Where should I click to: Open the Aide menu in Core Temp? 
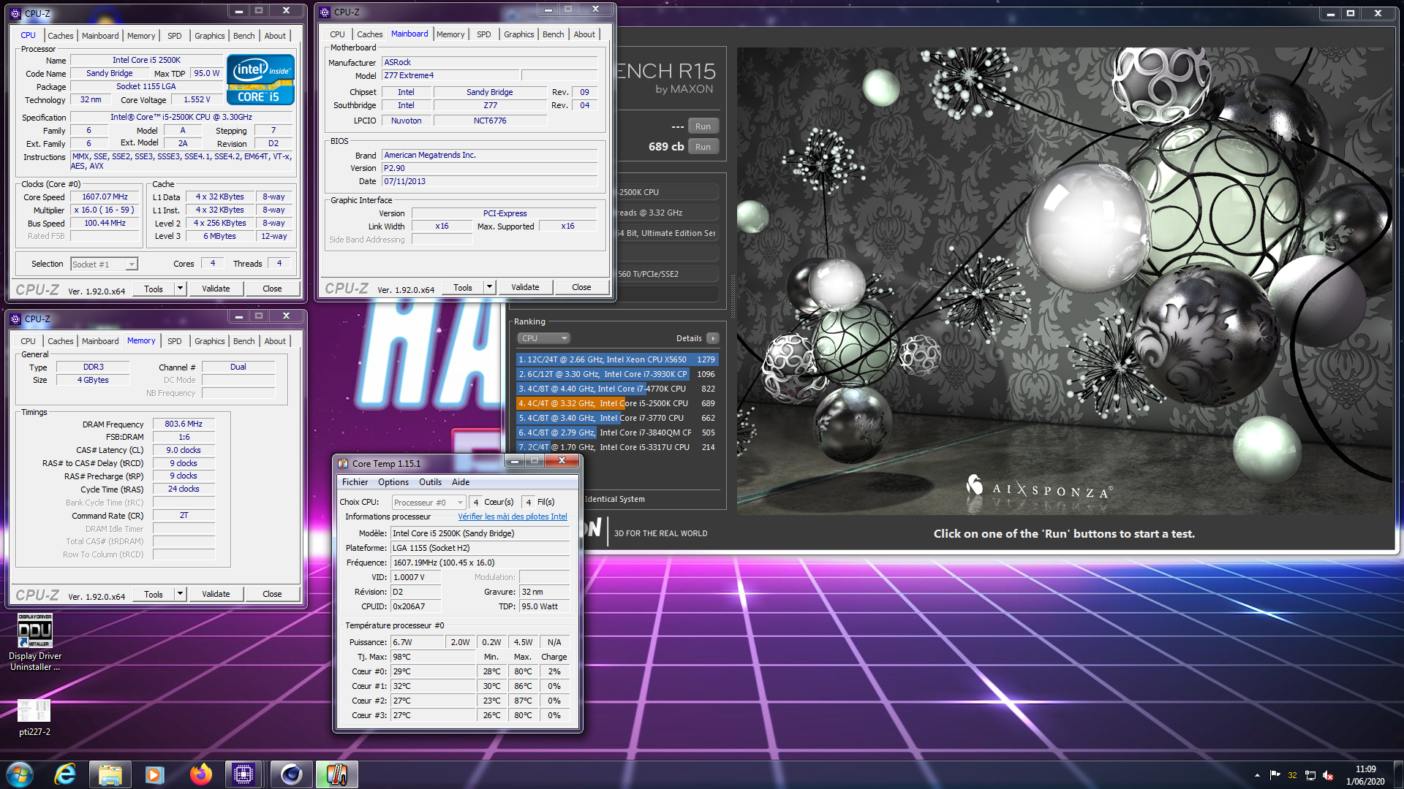pyautogui.click(x=461, y=482)
